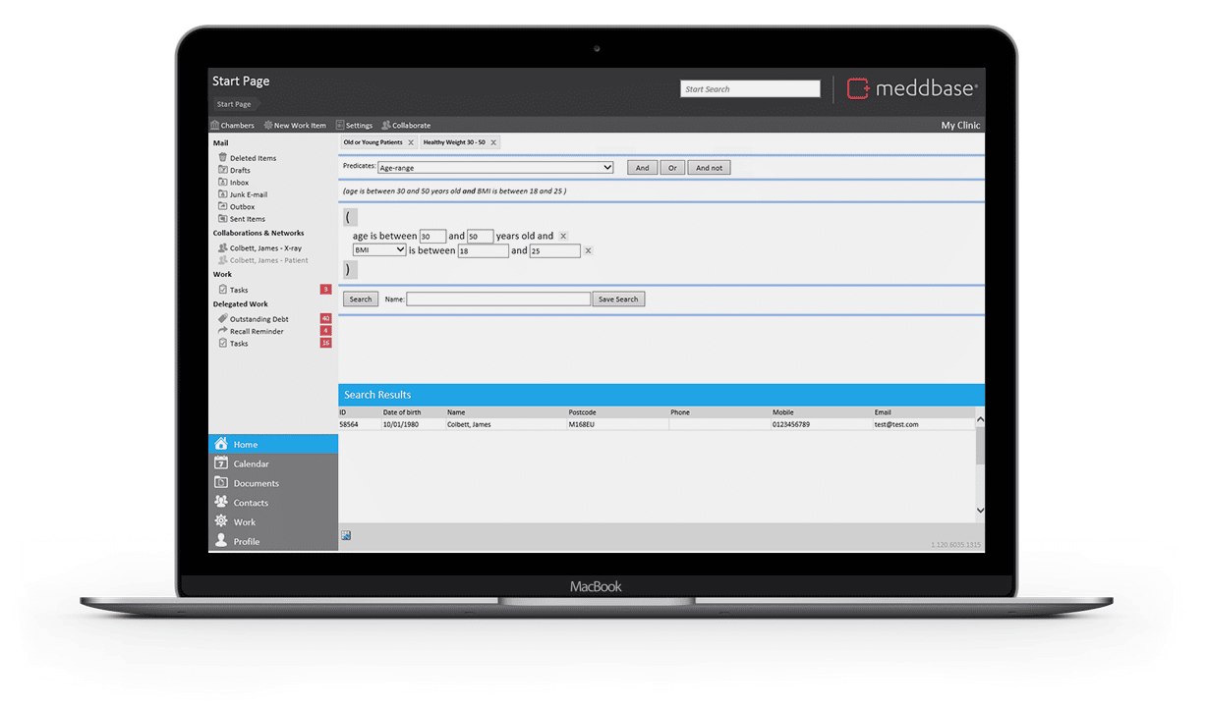The height and width of the screenshot is (708, 1205).
Task: Remove the age range predicate row
Action: (x=563, y=236)
